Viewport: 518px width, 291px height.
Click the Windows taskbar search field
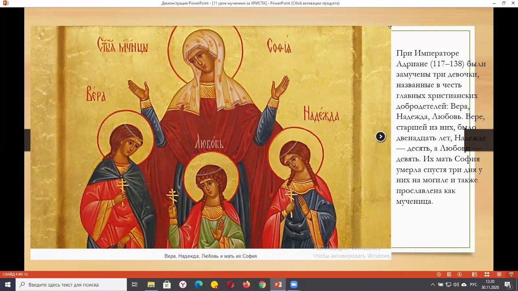coord(71,285)
